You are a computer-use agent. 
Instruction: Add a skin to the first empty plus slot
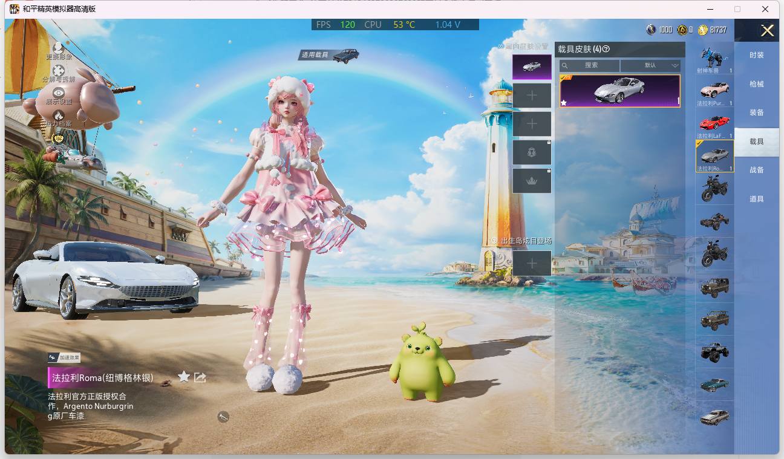tap(532, 96)
